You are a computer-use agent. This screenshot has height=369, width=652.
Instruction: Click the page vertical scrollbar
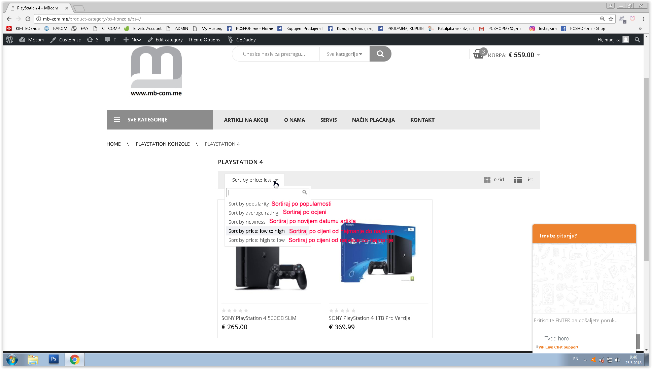646,170
